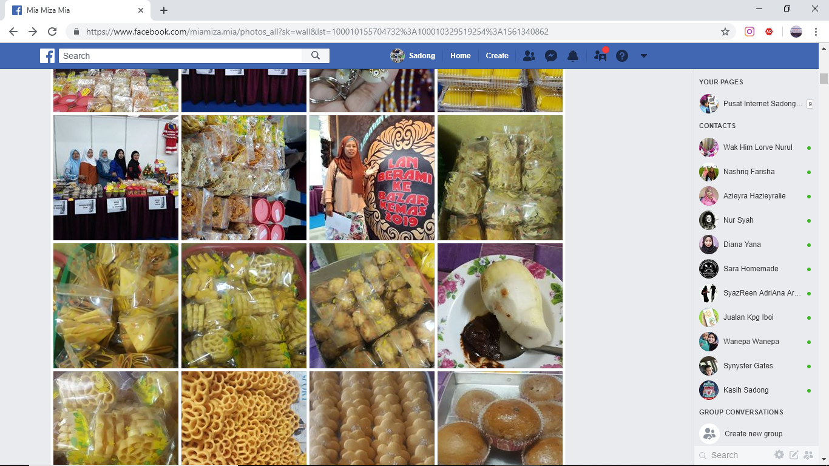The image size is (829, 466).
Task: Open the Chrome three-dot menu
Action: pyautogui.click(x=816, y=32)
